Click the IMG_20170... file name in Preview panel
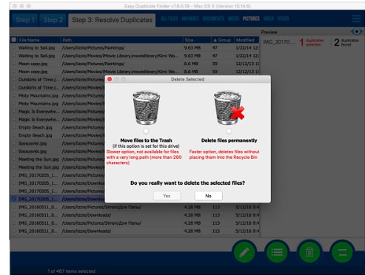Viewport: 365px width, 275px height. 279,42
